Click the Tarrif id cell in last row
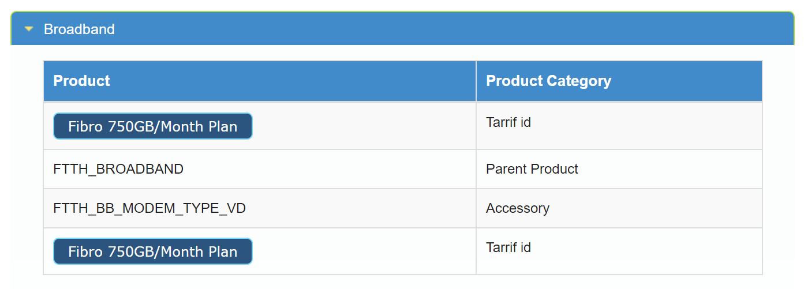Image resolution: width=804 pixels, height=289 pixels. (508, 247)
